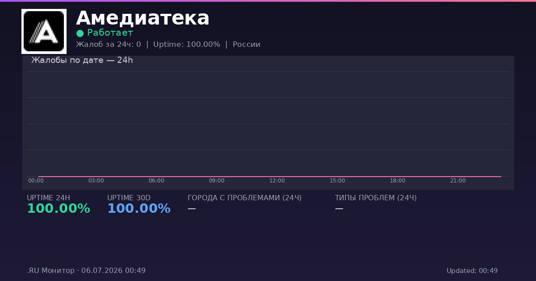Click the green status dot next to Работает
Viewport: 536px width, 281px height.
(x=80, y=33)
